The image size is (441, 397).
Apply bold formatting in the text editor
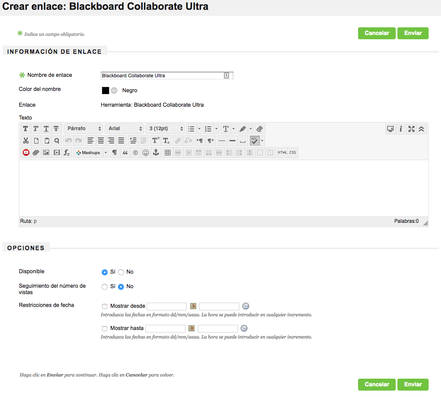pyautogui.click(x=25, y=128)
